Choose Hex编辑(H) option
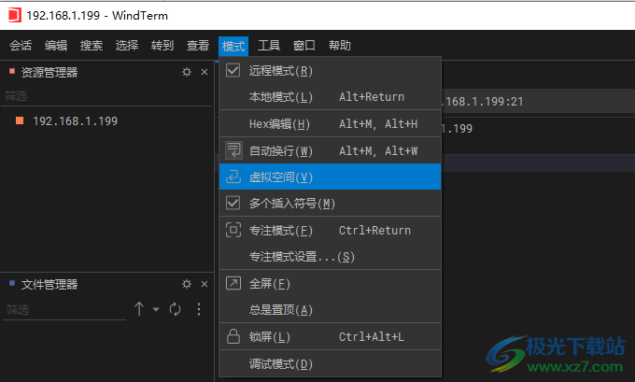 (330, 124)
